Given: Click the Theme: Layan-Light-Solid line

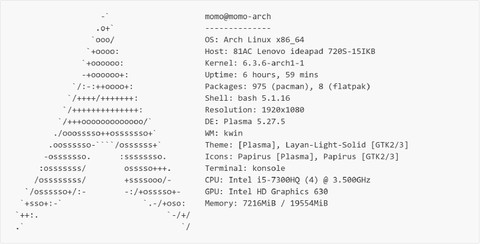Looking at the screenshot, I should (302, 145).
